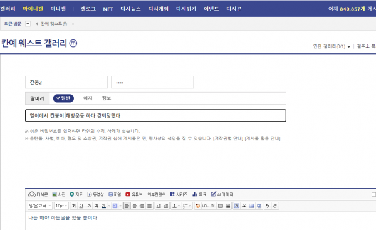Viewport: 376px width, 230px height.
Task: Insert a special character
Action: click(212, 206)
